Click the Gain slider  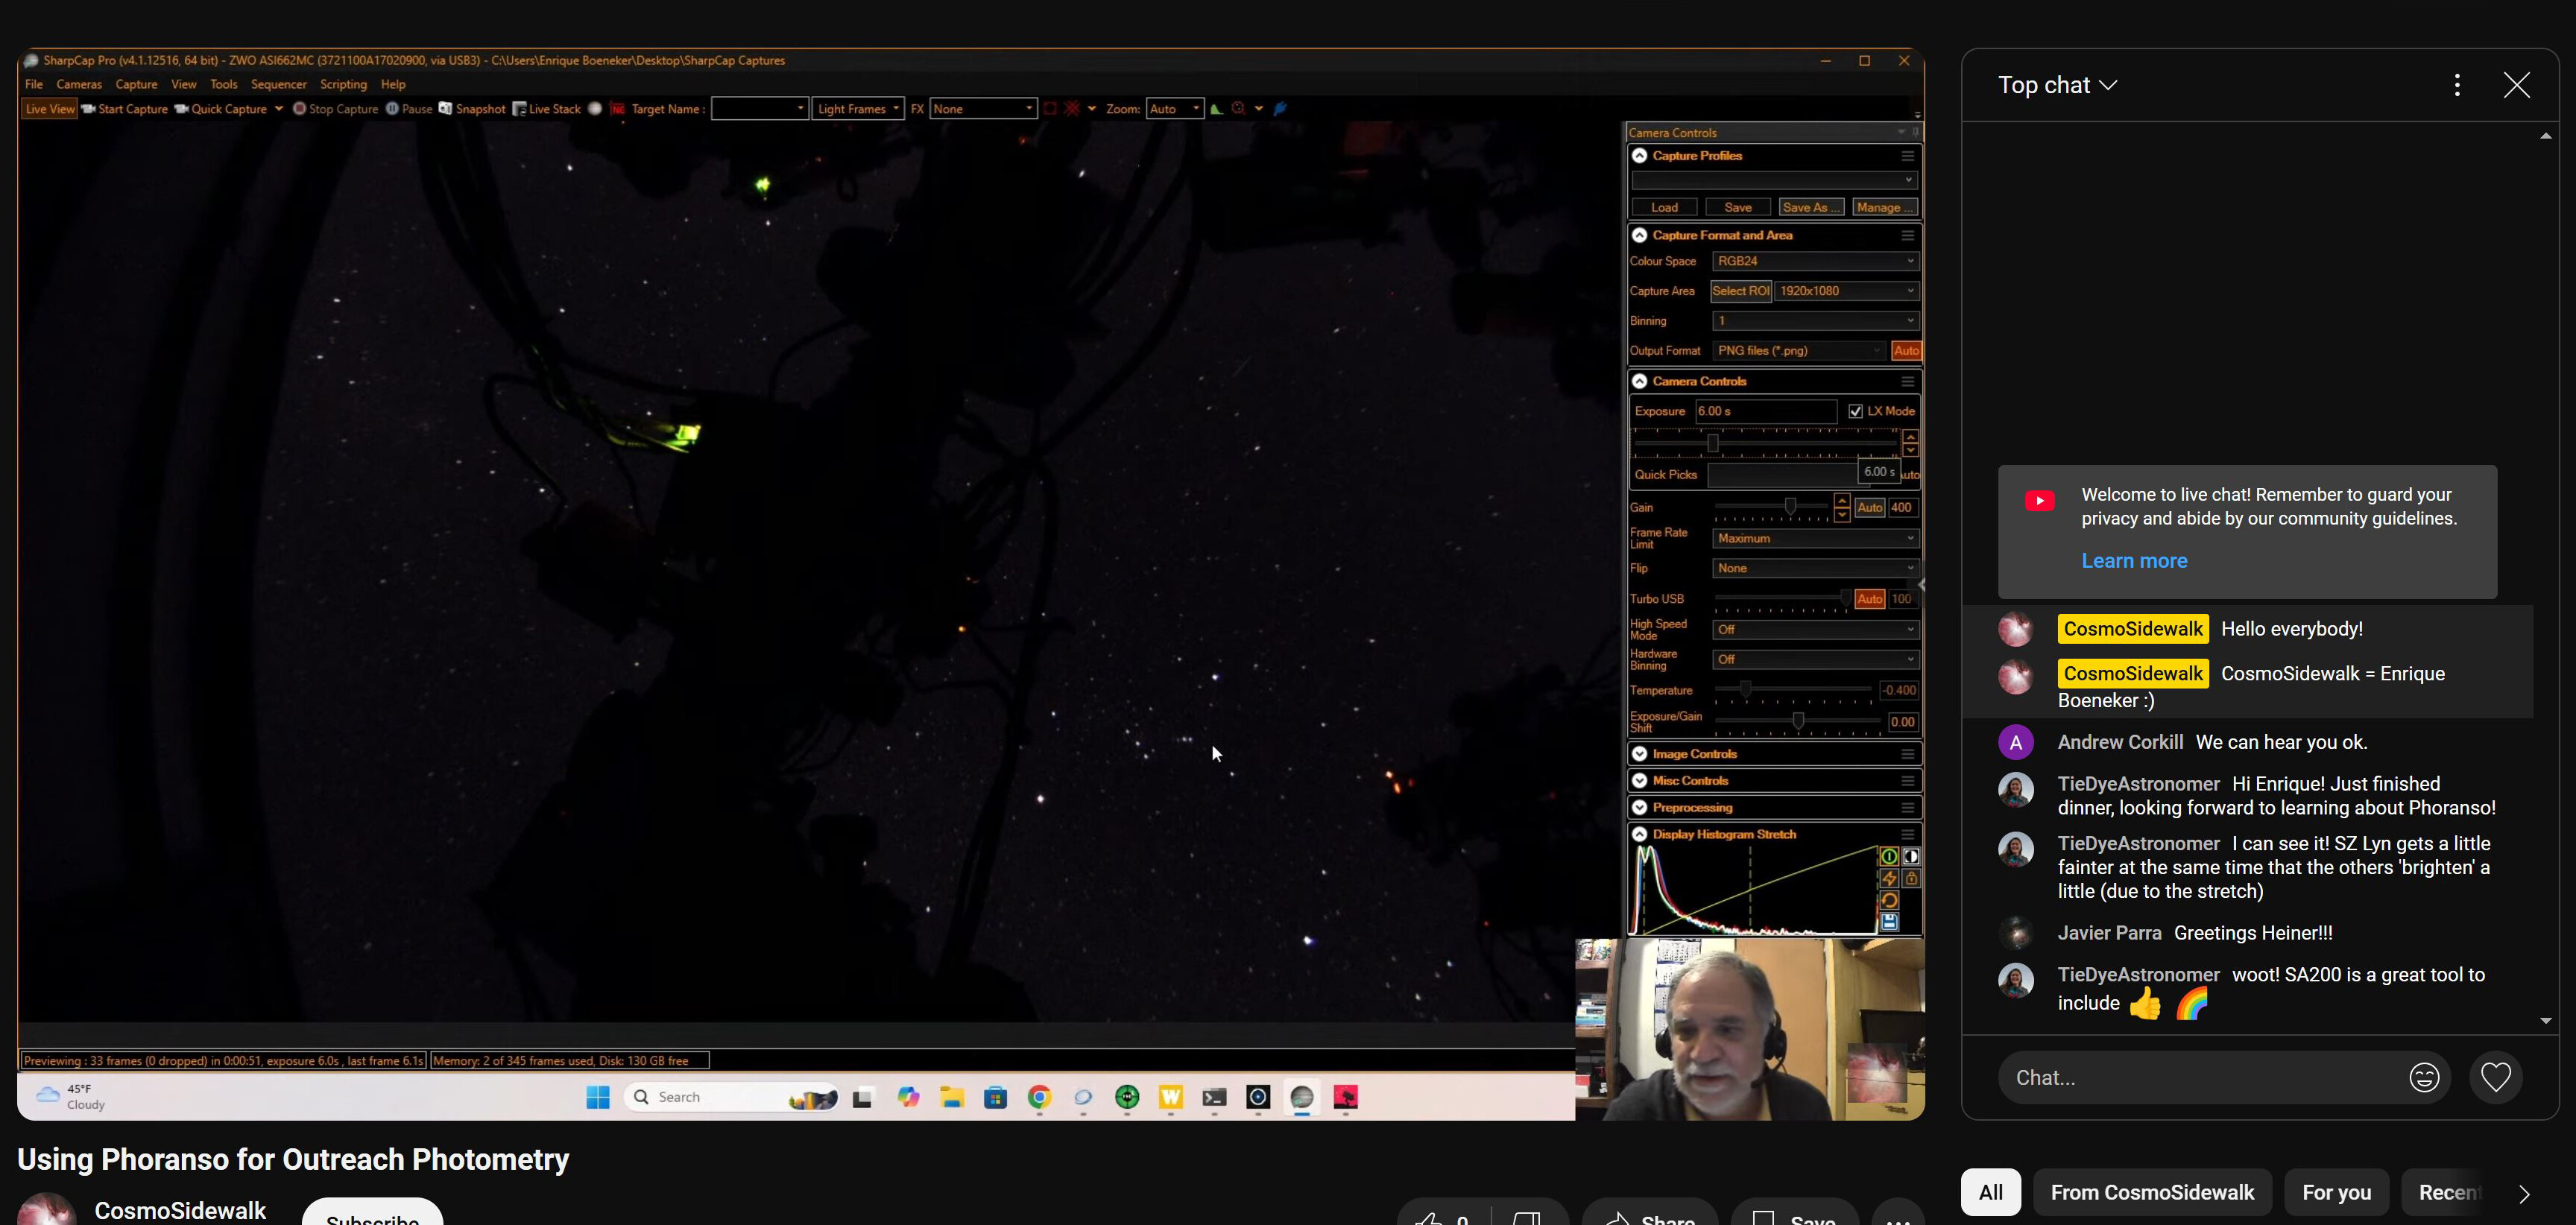(1771, 508)
